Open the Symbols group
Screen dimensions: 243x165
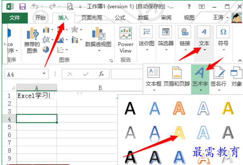point(223,38)
